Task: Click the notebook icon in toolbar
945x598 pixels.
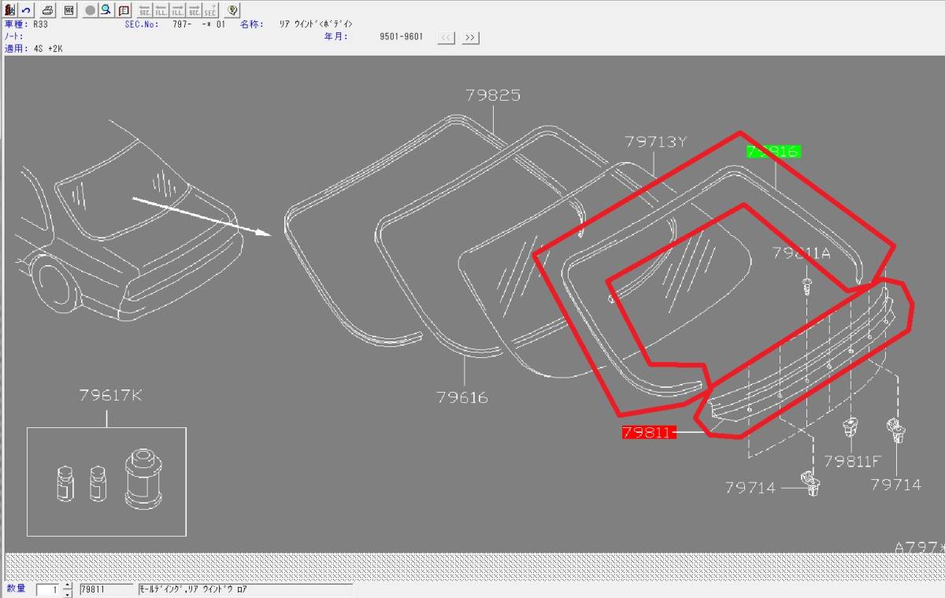Action: click(x=124, y=10)
